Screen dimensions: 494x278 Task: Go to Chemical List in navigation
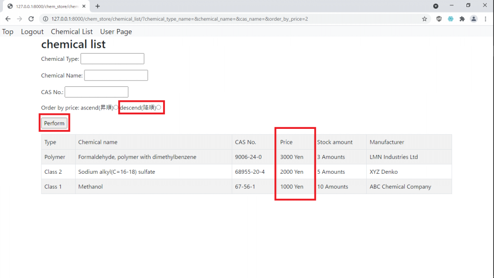[x=72, y=32]
